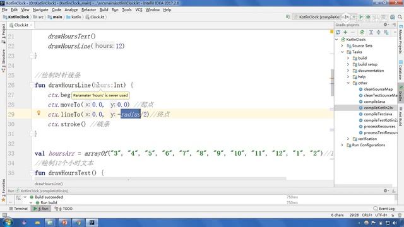Click the compileKotlin2Js task
Image resolution: width=404 pixels, height=227 pixels.
click(x=378, y=108)
